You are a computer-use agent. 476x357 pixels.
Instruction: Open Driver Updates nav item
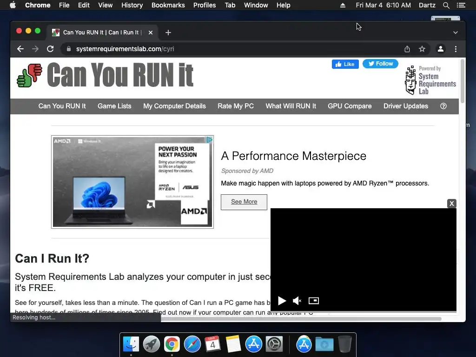(x=406, y=106)
